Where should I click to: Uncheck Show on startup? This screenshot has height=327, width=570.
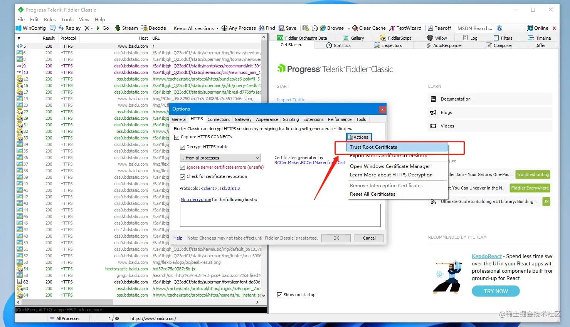click(279, 295)
